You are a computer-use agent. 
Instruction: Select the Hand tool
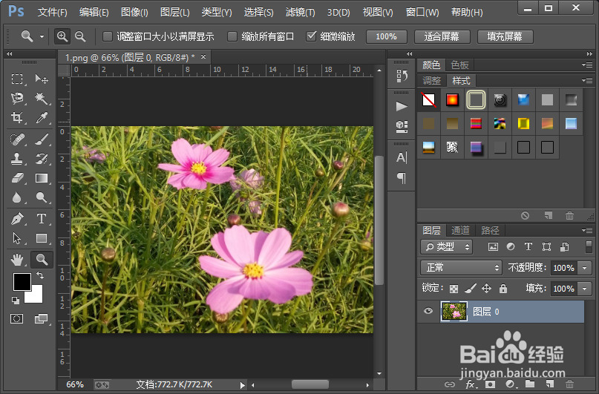click(x=17, y=260)
